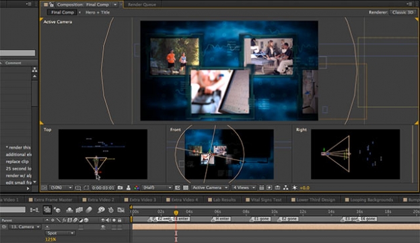Toggle shy switch on the Camera layer

[47, 228]
